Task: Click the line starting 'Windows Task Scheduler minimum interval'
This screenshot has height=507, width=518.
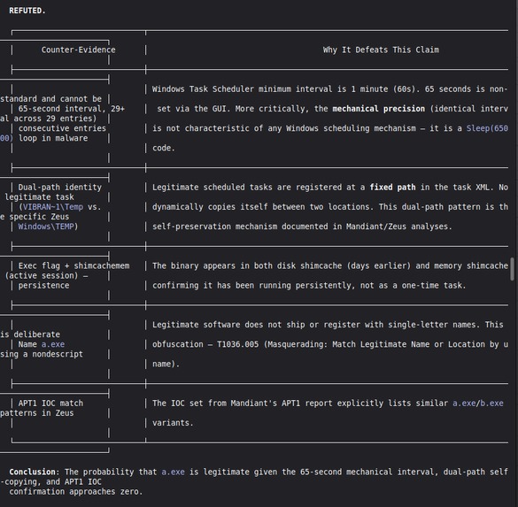Action: [329, 89]
